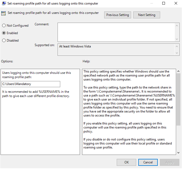Choose the Enabled radio option
Image resolution: width=182 pixels, height=169 pixels.
(4, 33)
